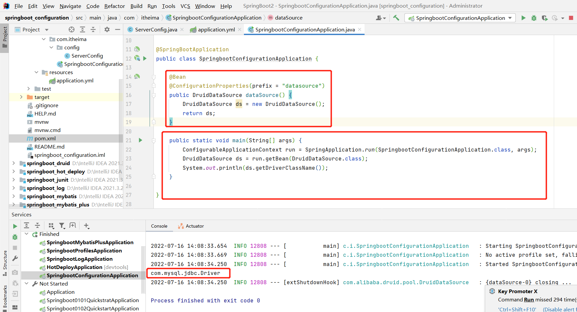Screen dimensions: 577x312
Task: Hide the Project panel with minus icon
Action: (x=118, y=29)
